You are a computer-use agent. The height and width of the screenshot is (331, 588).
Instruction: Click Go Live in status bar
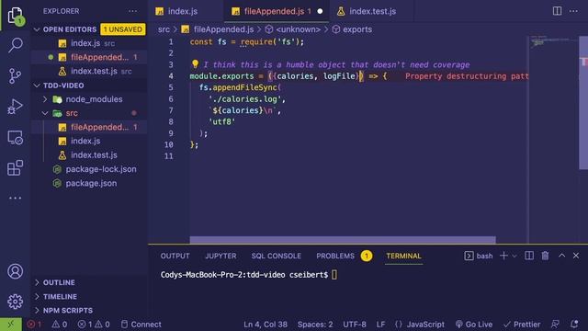click(474, 325)
